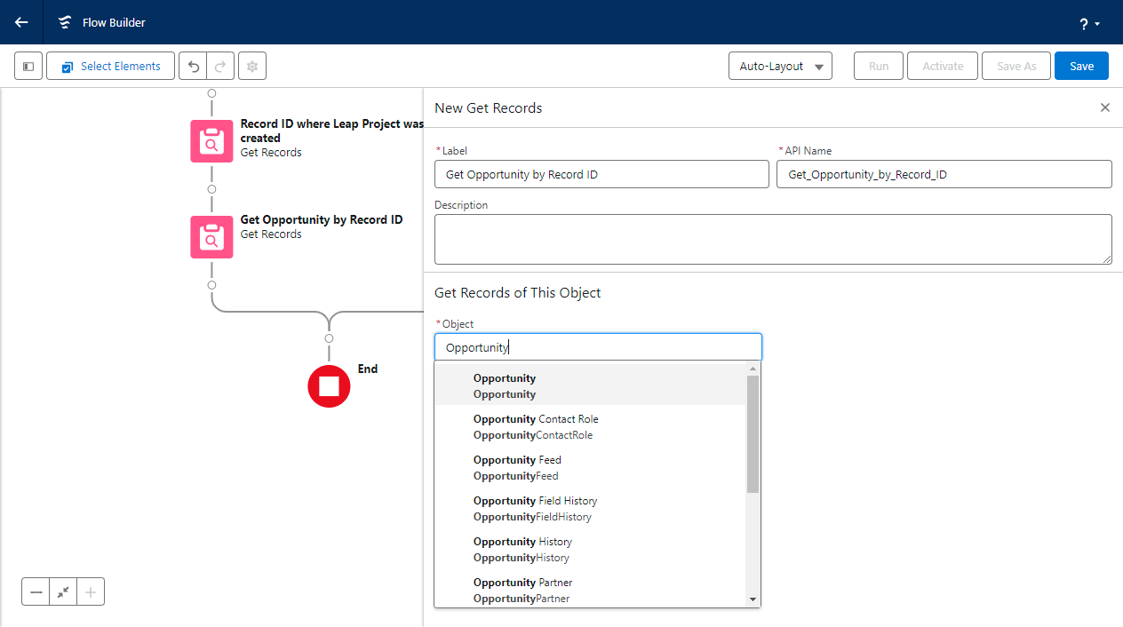This screenshot has width=1123, height=627.
Task: Click the Save As button
Action: click(1015, 66)
